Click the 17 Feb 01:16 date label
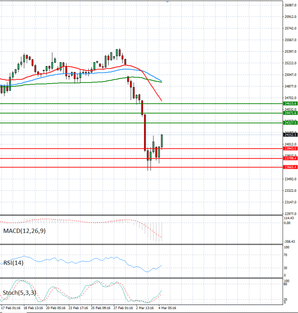Screen dimensions: 298x313 point(10,308)
